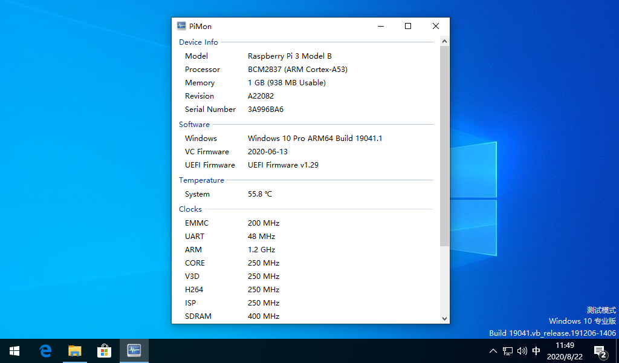The width and height of the screenshot is (619, 363).
Task: Click the Device Info section header
Action: click(198, 42)
